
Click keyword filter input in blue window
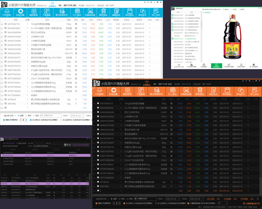(51, 116)
